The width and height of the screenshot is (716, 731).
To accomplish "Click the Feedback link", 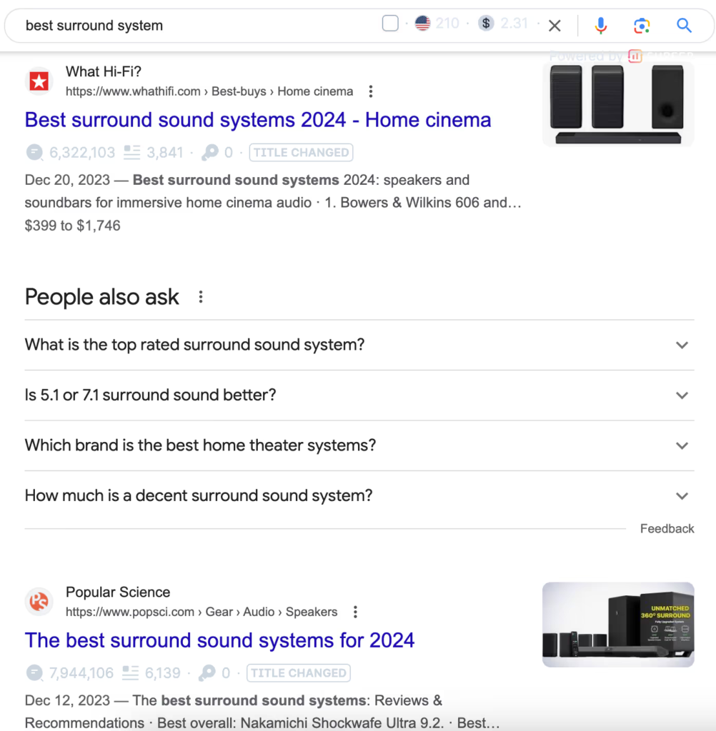I will [667, 529].
